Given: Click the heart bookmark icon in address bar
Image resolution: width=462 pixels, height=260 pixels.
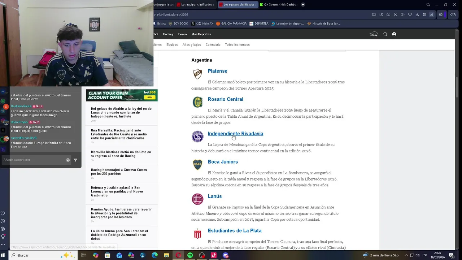Looking at the screenshot, I should [410, 14].
